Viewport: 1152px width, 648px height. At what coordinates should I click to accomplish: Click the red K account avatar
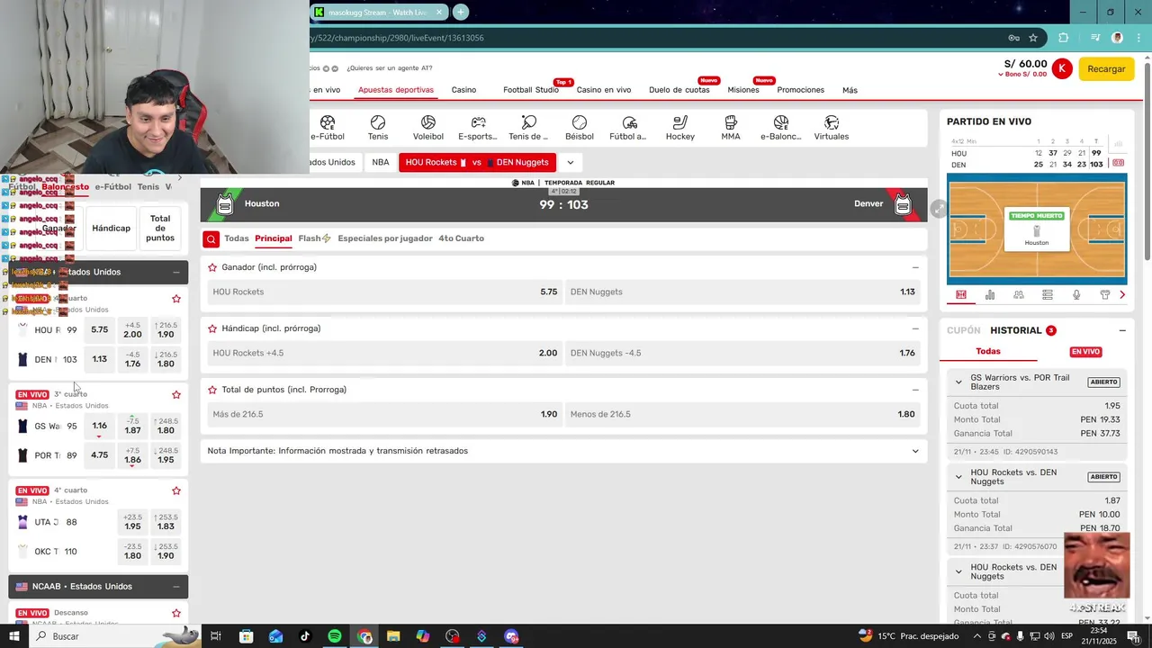pos(1062,68)
